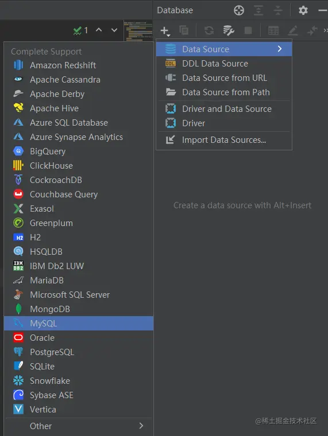Viewport: 328px width, 436px height.
Task: Click the Jump to Query Console icon
Action: point(312,30)
